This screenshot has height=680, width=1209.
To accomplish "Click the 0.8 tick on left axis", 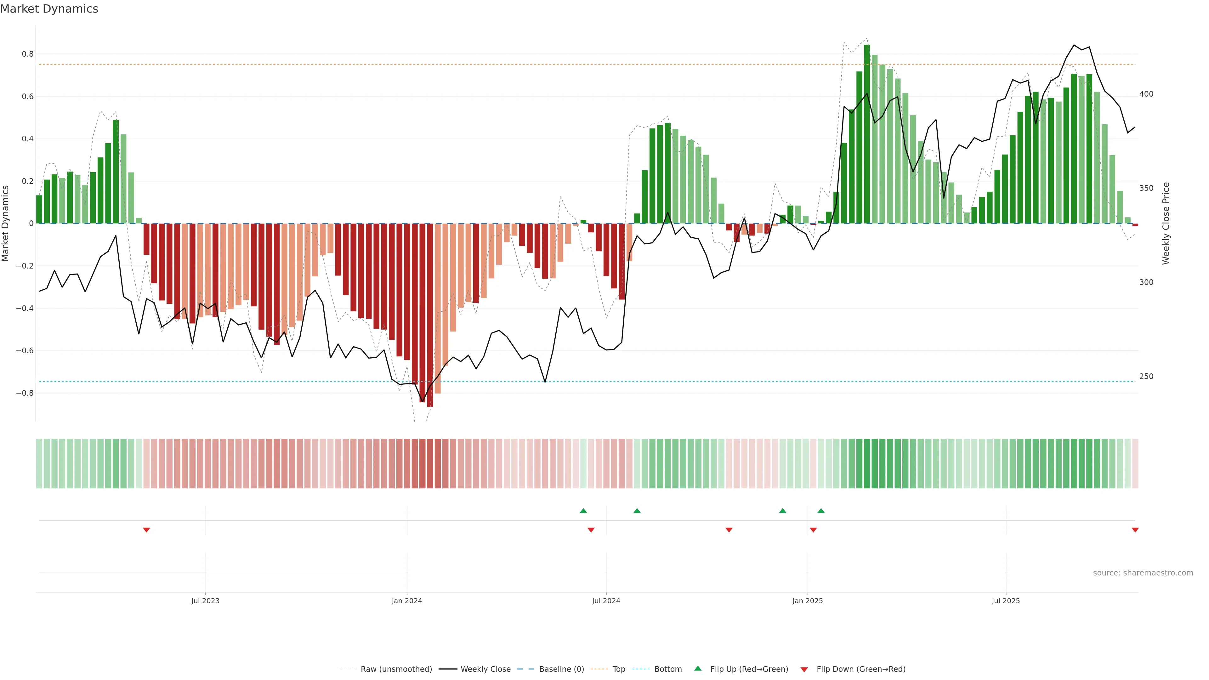I will pos(28,54).
